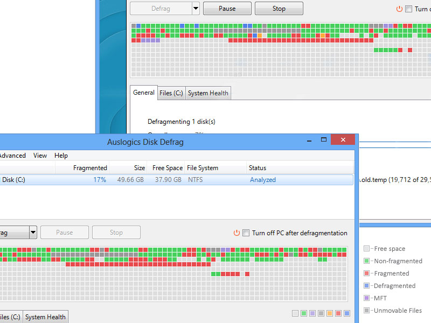Click the Unmovable Files legend entry
The width and height of the screenshot is (431, 323).
(x=393, y=311)
